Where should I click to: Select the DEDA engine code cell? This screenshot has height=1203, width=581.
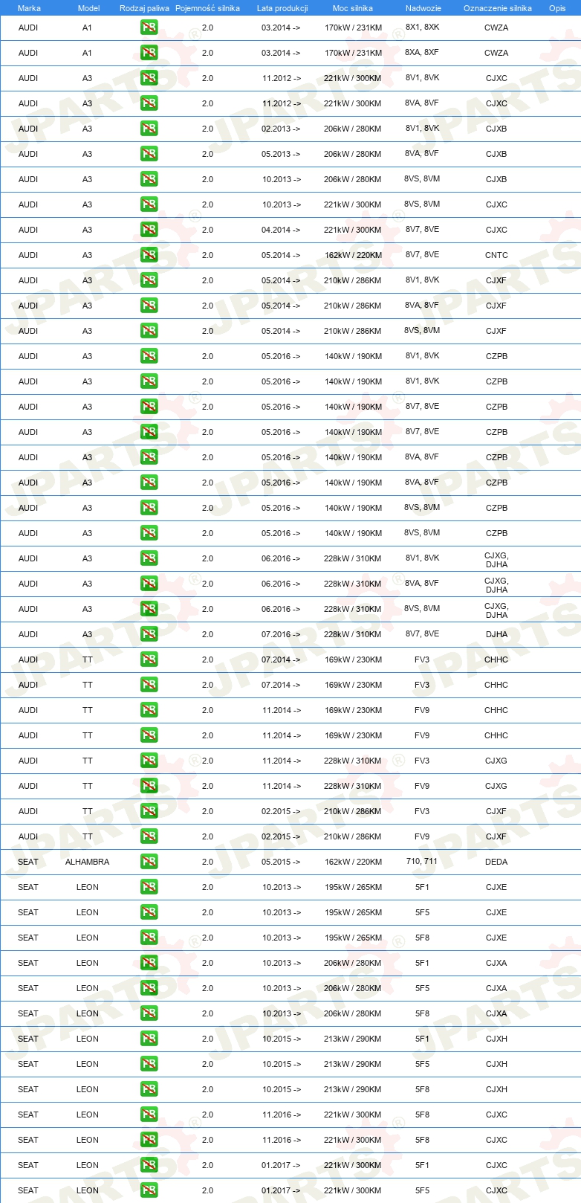tap(496, 862)
